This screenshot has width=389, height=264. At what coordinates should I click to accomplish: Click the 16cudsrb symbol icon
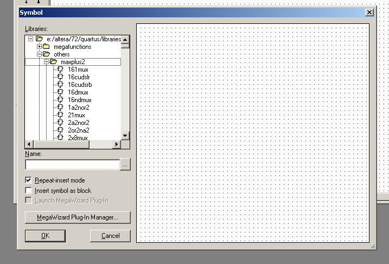tap(60, 84)
